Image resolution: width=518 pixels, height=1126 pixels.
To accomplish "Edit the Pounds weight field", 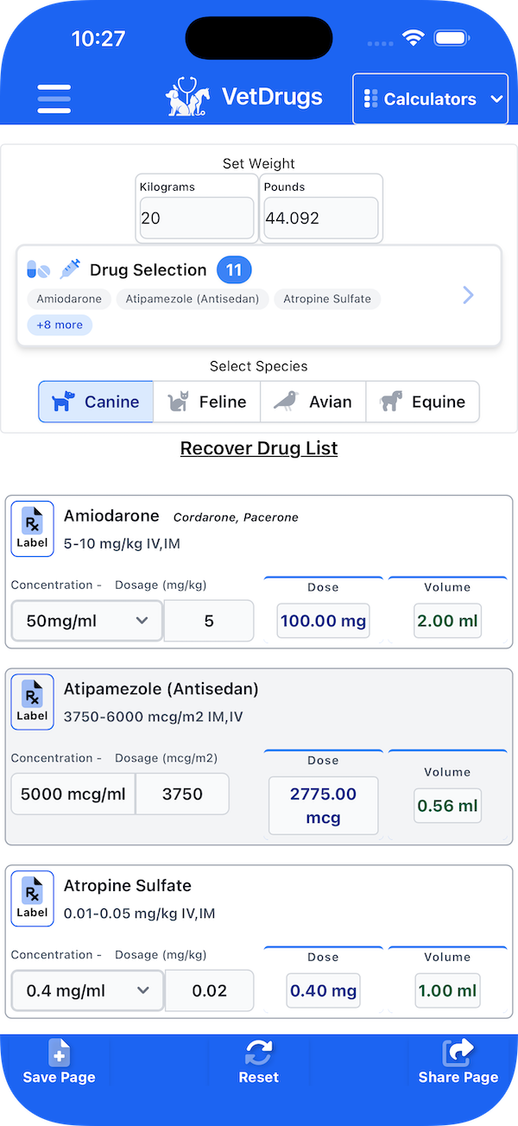I will pos(321,218).
